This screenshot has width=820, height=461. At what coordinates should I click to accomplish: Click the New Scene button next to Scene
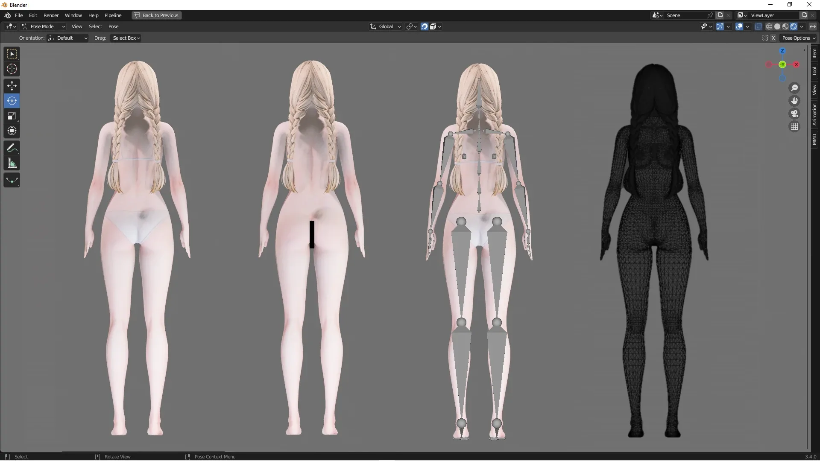720,15
